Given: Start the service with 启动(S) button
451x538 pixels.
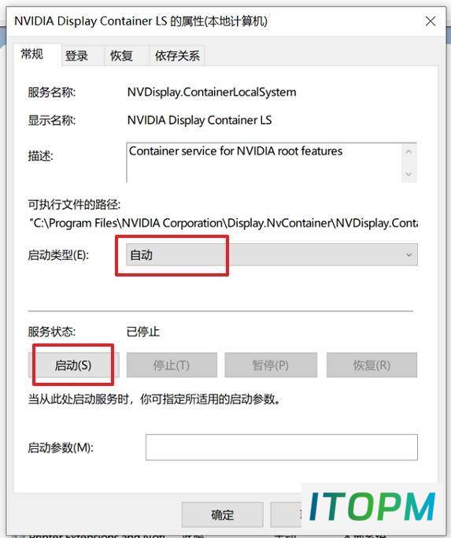Looking at the screenshot, I should tap(73, 365).
